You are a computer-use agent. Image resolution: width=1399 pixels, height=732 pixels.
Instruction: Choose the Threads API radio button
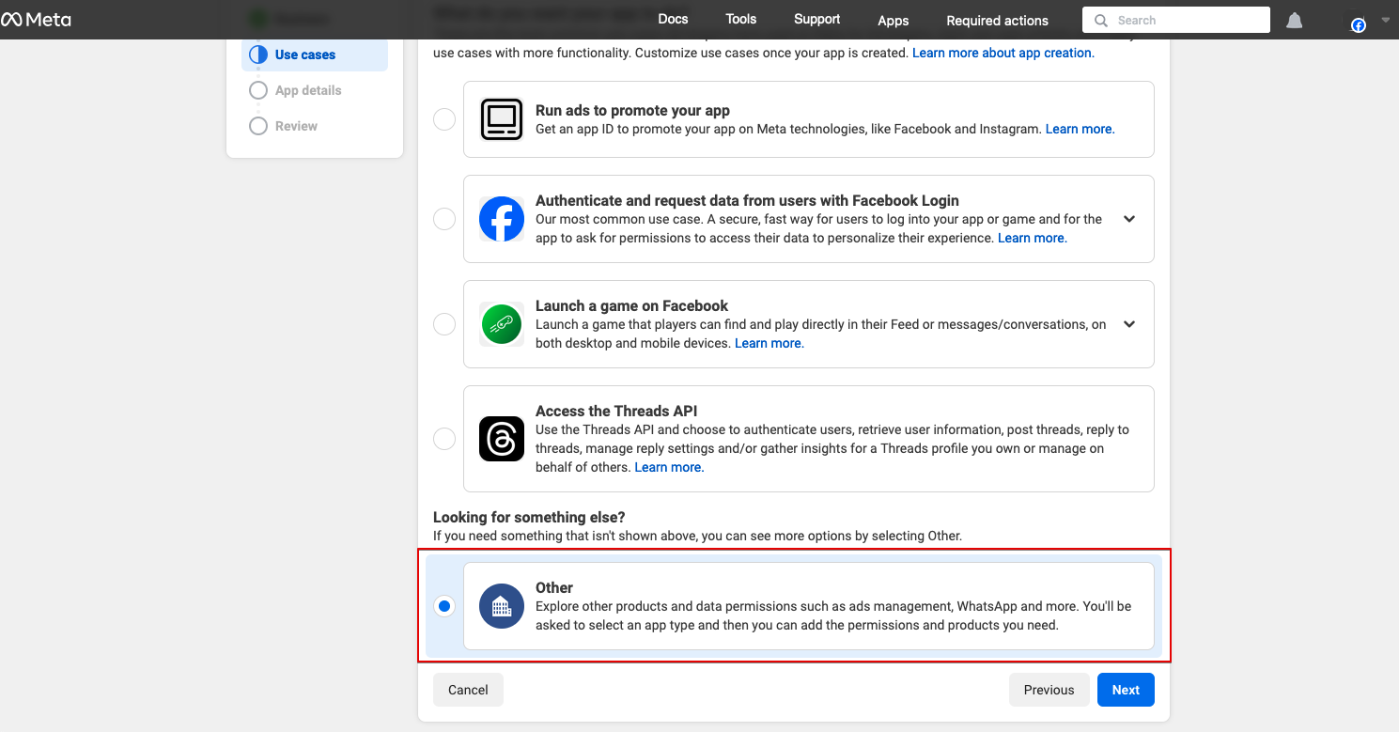444,439
